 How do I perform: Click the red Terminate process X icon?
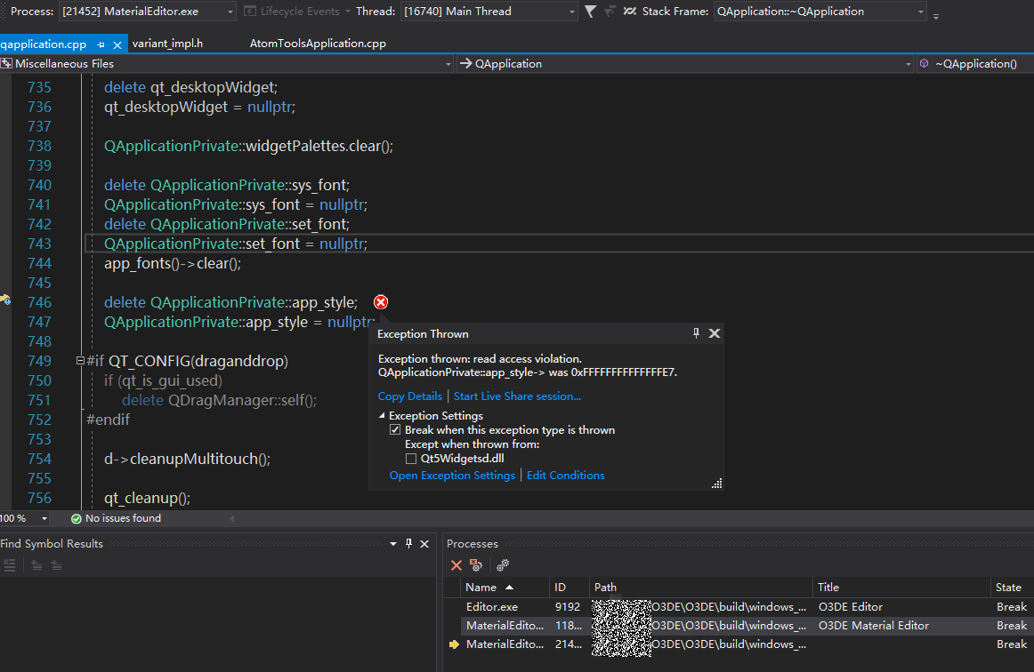(456, 565)
